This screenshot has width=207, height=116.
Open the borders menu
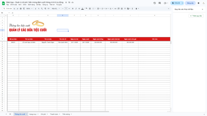click(90, 8)
